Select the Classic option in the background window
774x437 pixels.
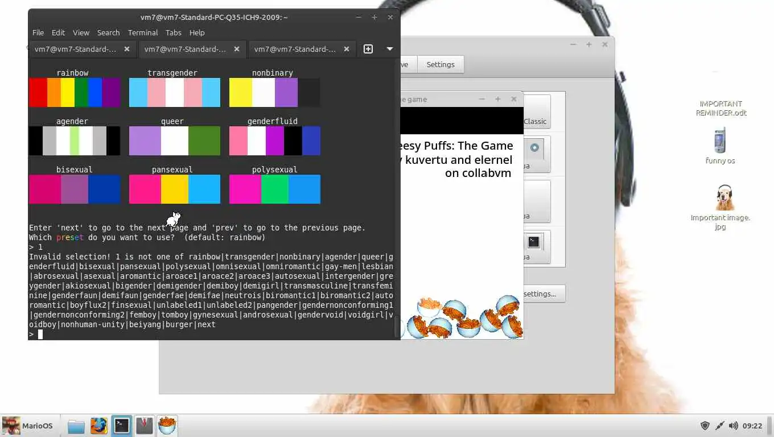point(536,112)
